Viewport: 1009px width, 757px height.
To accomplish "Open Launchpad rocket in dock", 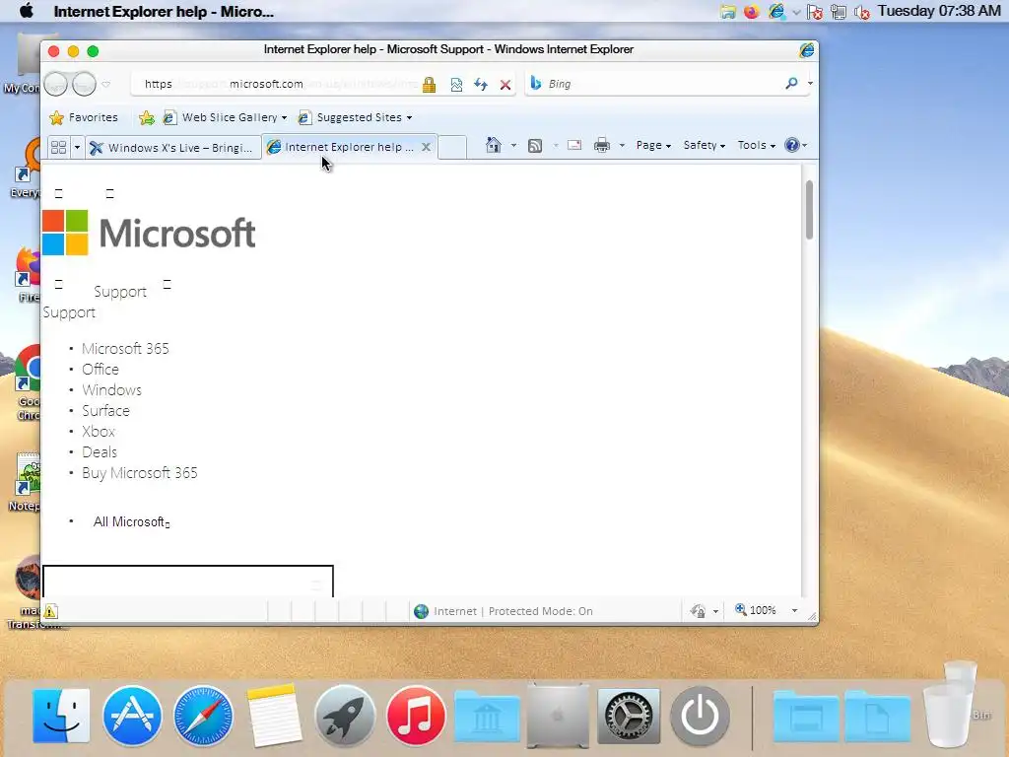I will point(345,716).
